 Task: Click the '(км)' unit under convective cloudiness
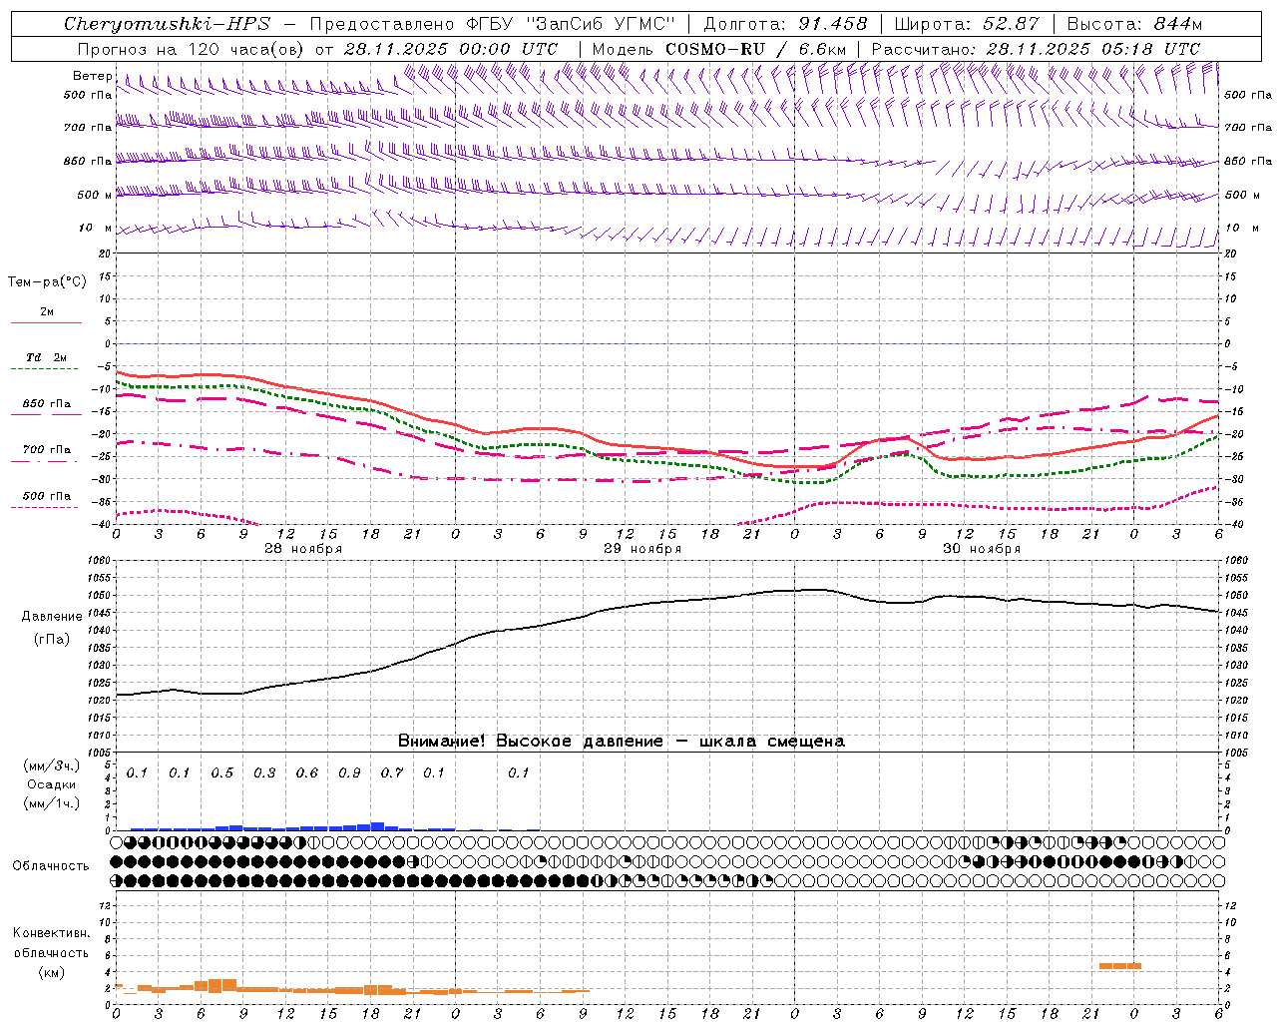[52, 972]
